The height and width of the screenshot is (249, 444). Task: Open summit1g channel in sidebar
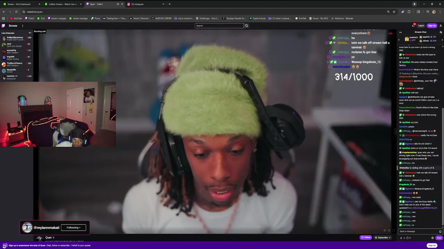[17, 51]
